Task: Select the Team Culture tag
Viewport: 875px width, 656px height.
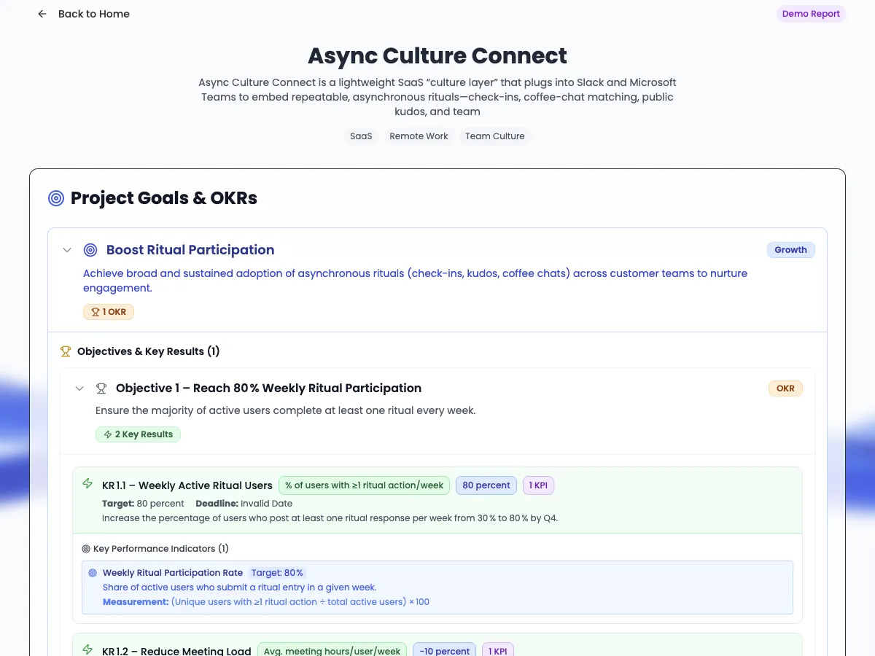Action: point(495,136)
